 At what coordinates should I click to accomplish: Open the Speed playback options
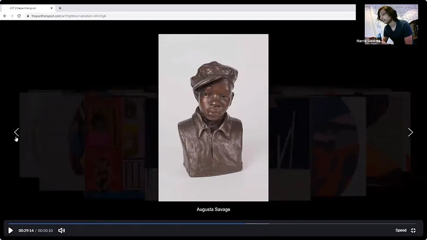click(400, 230)
